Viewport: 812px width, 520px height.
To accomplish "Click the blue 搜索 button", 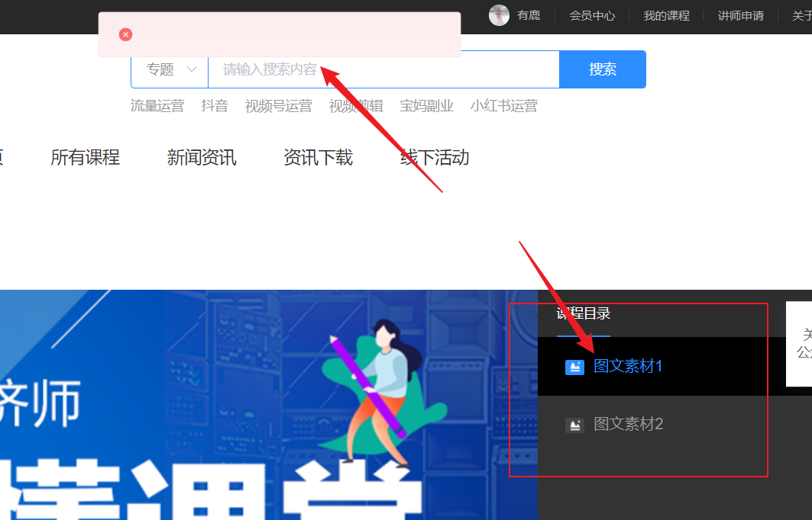I will (x=603, y=69).
